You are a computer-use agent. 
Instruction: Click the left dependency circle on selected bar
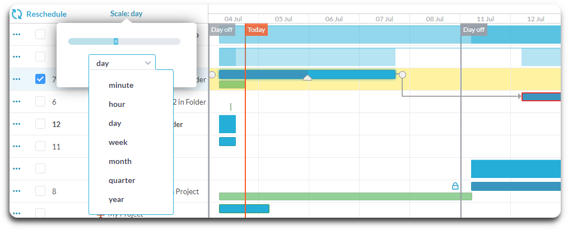pos(212,74)
